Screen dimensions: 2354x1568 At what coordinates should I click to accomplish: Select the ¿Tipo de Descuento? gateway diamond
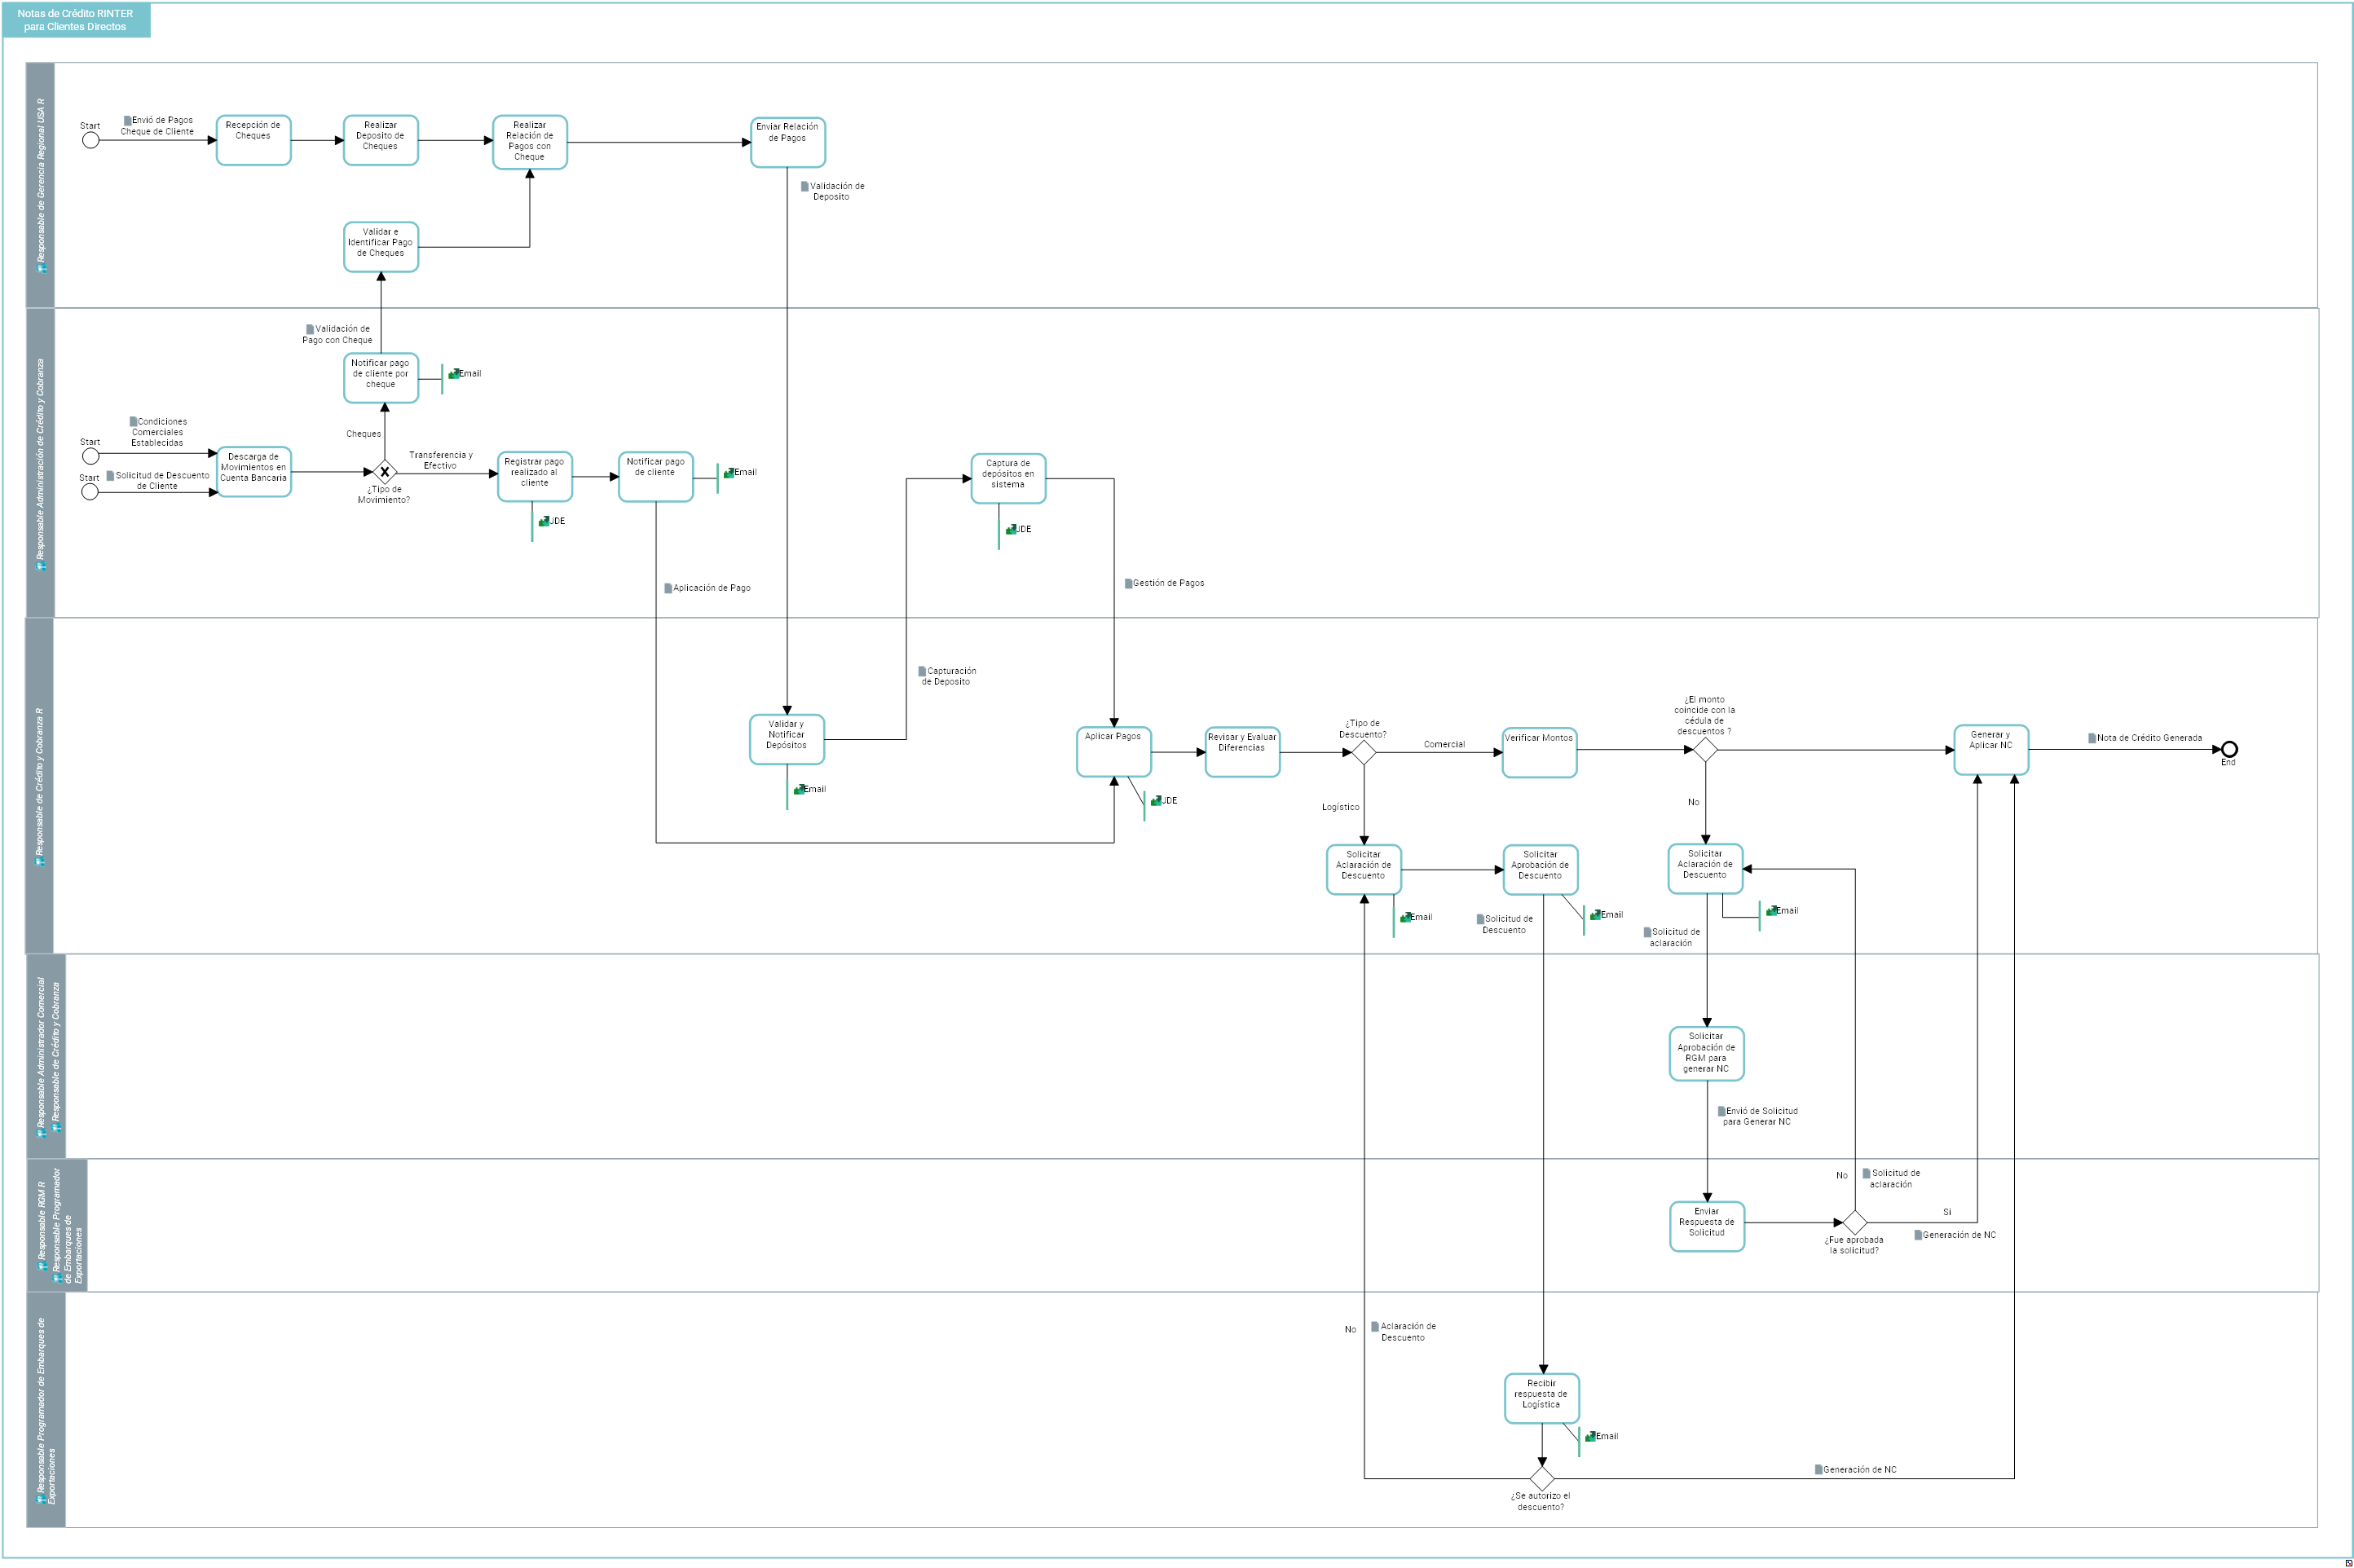coord(1364,752)
